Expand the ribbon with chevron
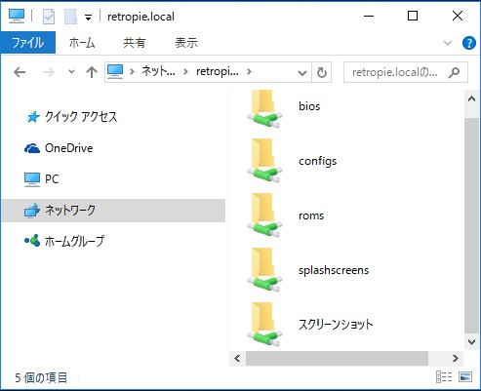This screenshot has height=391, width=481. point(448,43)
